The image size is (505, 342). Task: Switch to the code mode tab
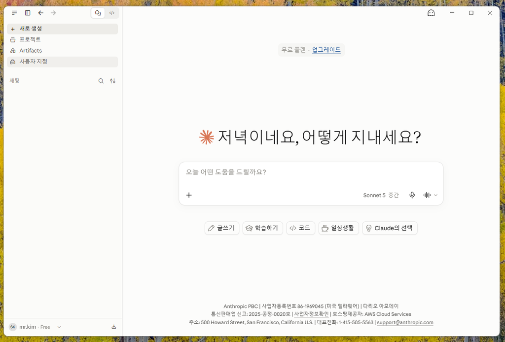(112, 13)
